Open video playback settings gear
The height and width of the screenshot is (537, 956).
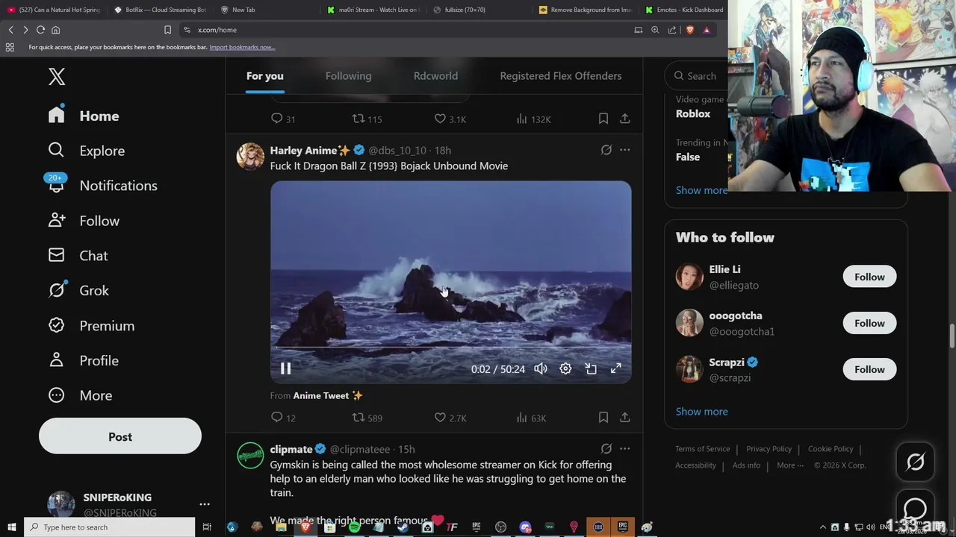click(565, 368)
